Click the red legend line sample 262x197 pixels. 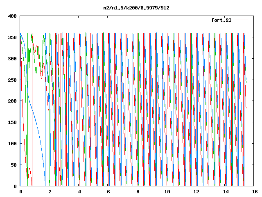[241, 20]
